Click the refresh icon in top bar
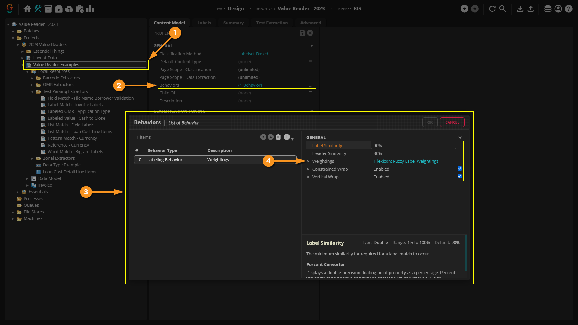578x325 pixels. click(x=492, y=9)
